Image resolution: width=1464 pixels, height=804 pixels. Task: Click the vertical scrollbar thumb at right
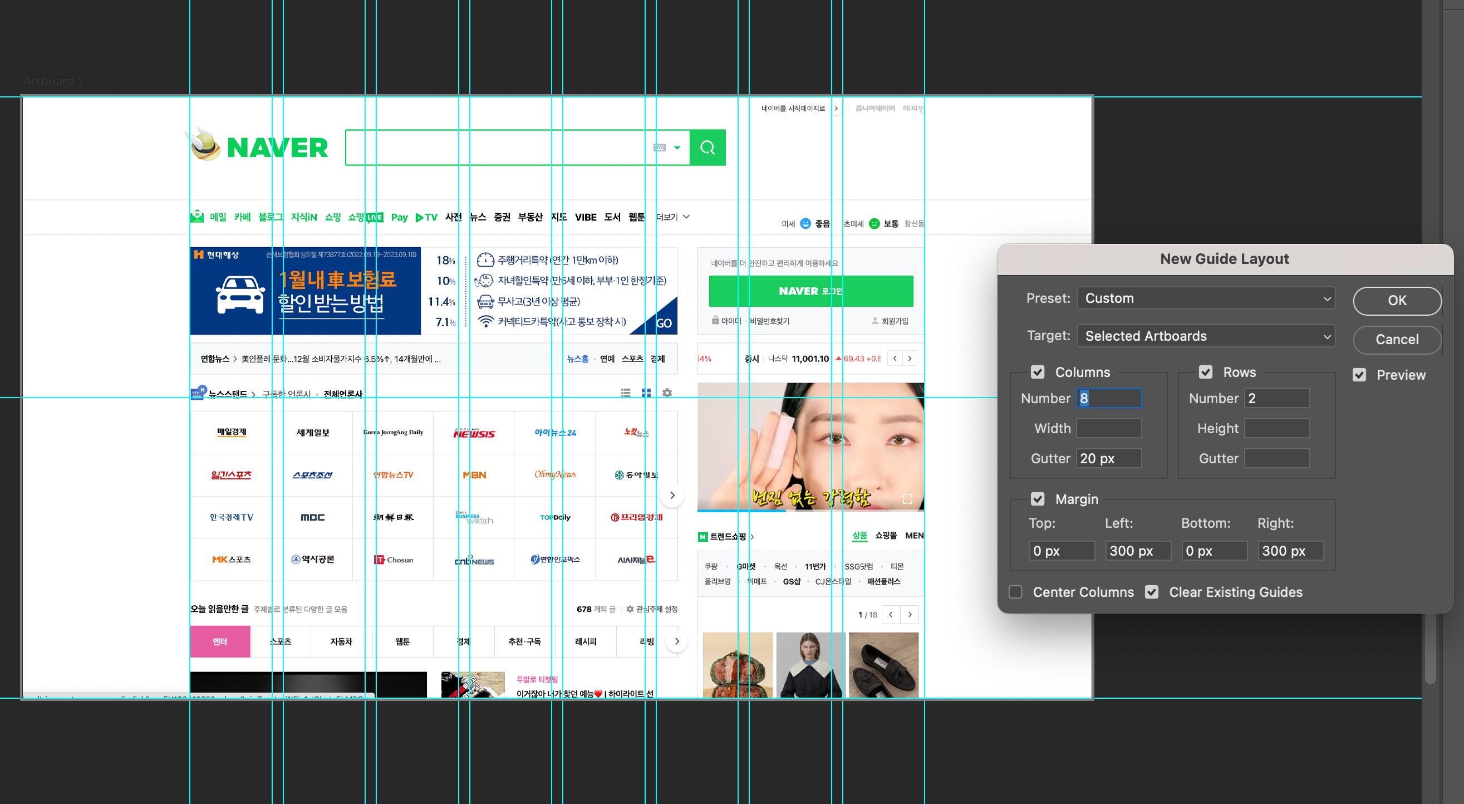pos(1431,648)
